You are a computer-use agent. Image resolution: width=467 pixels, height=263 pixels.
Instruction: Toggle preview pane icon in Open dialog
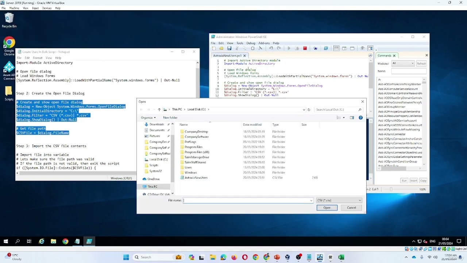click(x=352, y=118)
